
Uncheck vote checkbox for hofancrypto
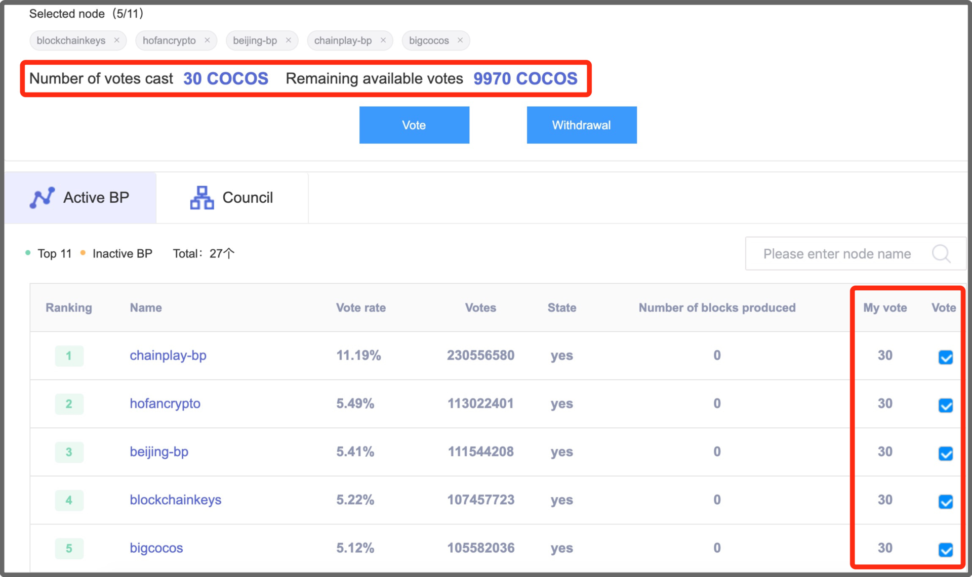click(945, 406)
